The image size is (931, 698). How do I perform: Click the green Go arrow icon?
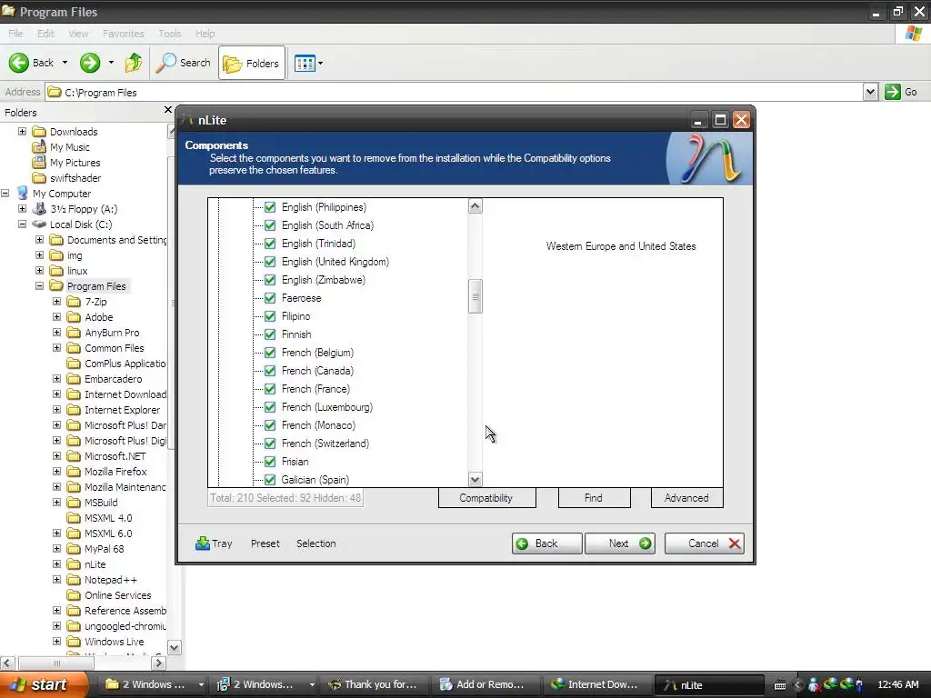point(893,92)
